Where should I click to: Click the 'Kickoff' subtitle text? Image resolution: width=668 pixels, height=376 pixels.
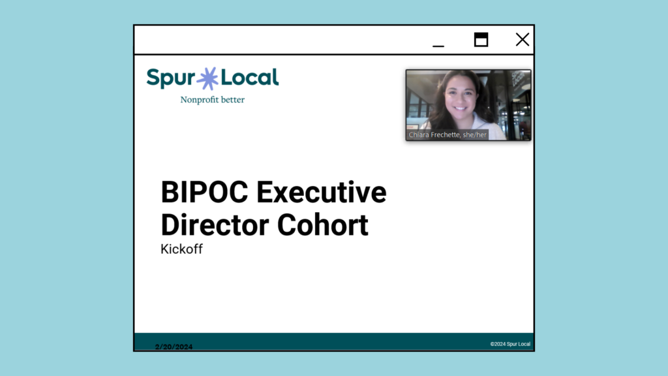(181, 249)
